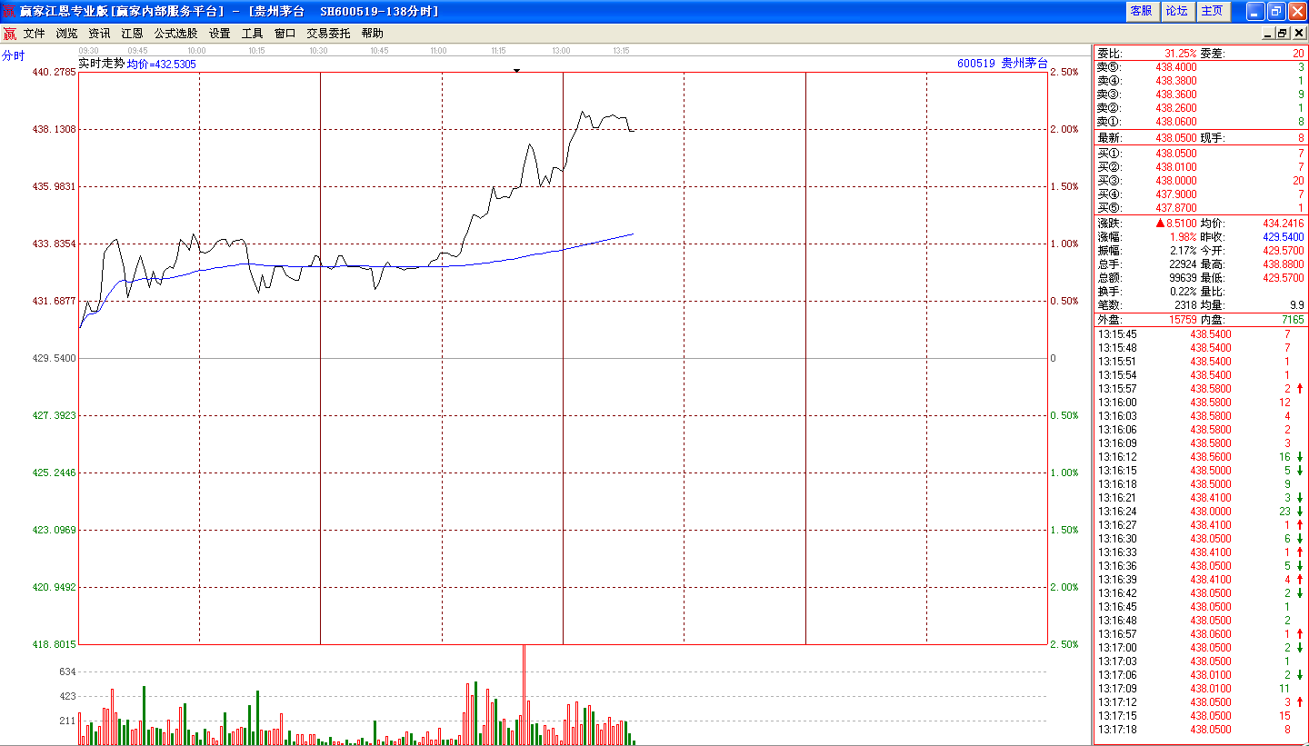
Task: Click the 委比 value 31.25%
Action: tap(1181, 54)
